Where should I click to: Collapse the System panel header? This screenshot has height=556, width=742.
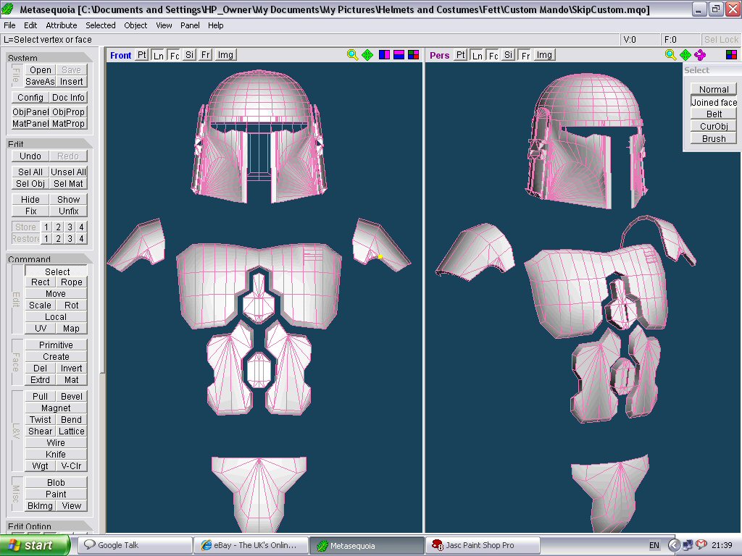(49, 58)
